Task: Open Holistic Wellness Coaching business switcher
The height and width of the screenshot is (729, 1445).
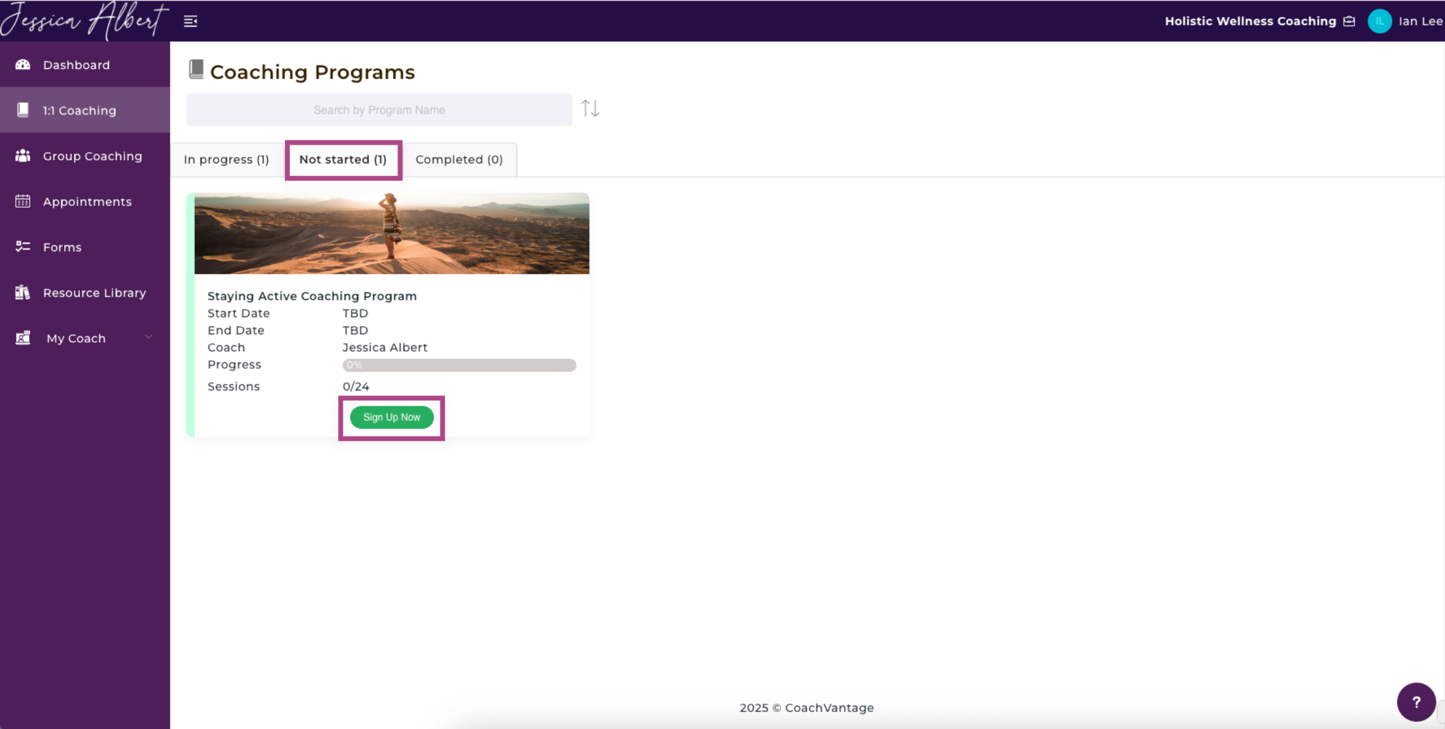Action: tap(1250, 21)
